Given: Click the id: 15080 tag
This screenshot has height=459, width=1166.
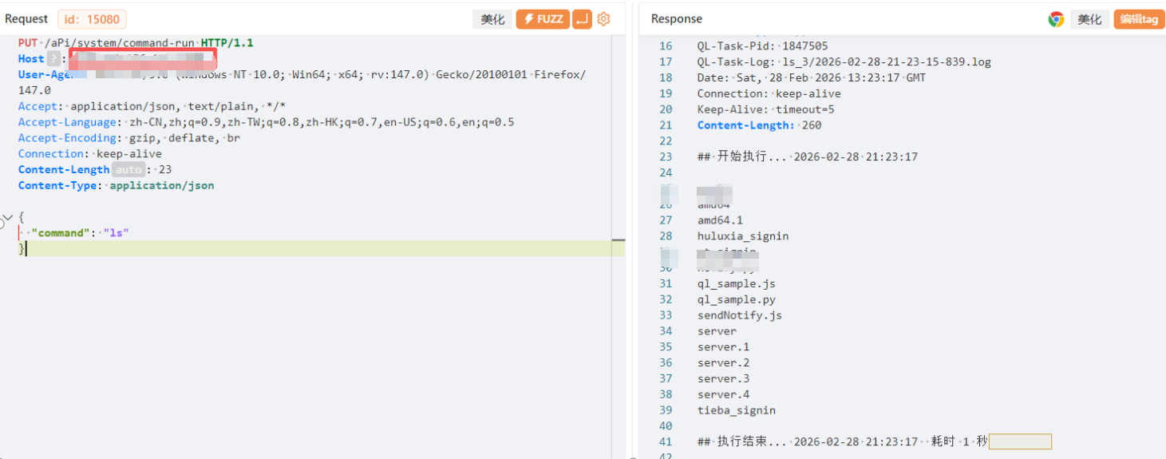Looking at the screenshot, I should (x=92, y=19).
